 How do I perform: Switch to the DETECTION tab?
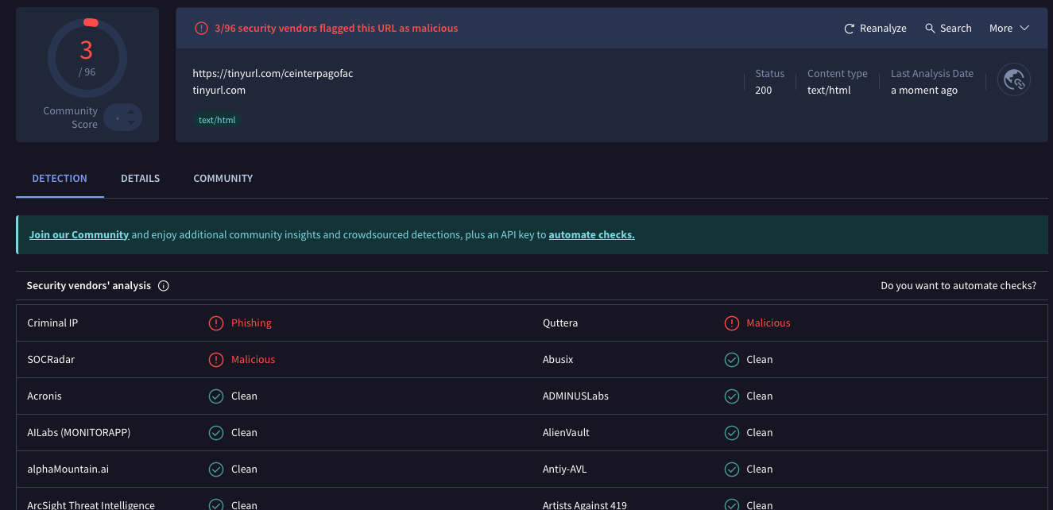pyautogui.click(x=60, y=179)
